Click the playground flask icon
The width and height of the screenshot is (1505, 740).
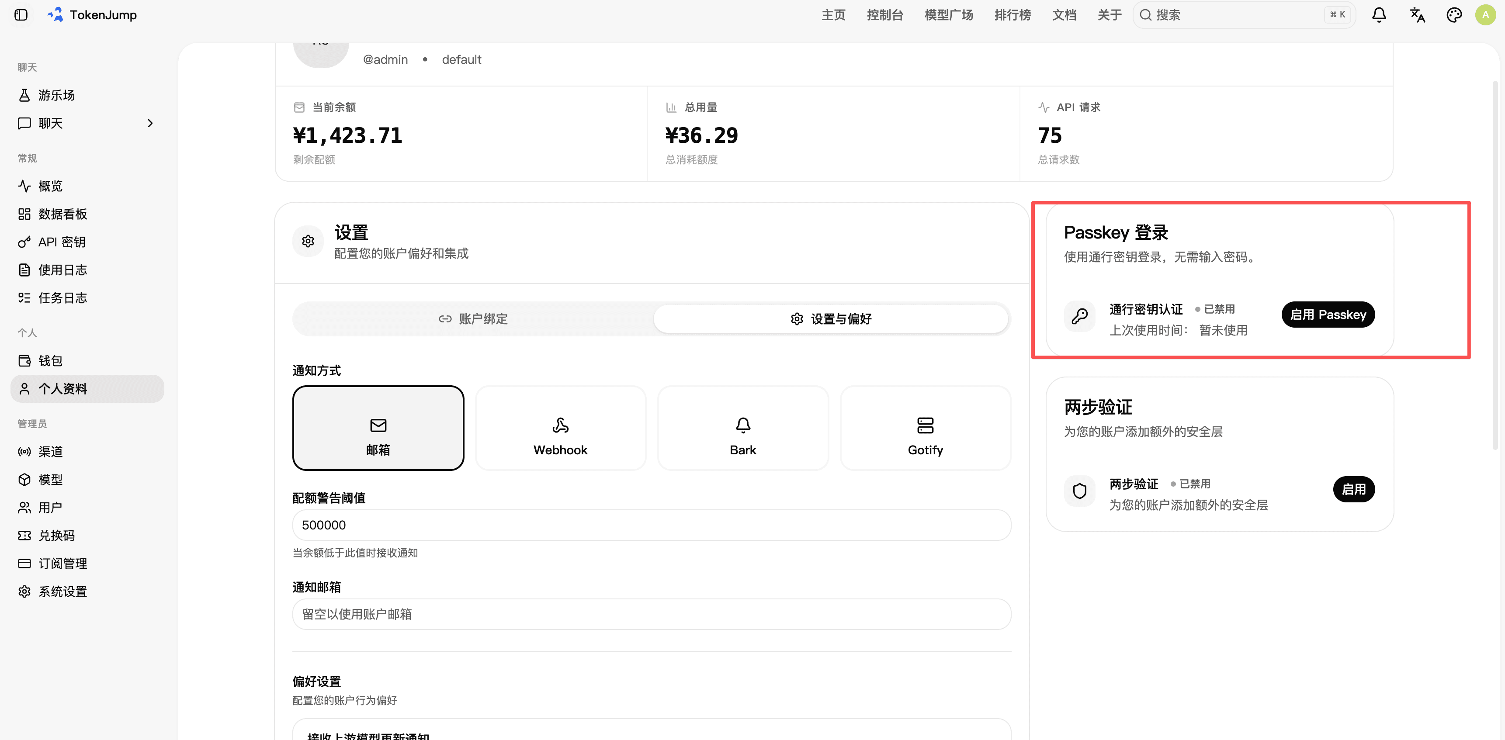pyautogui.click(x=24, y=95)
